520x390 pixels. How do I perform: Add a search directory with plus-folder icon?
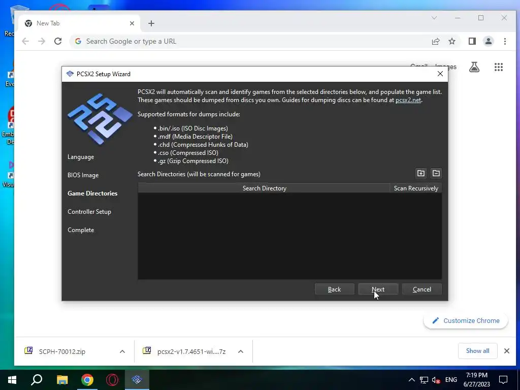click(421, 173)
